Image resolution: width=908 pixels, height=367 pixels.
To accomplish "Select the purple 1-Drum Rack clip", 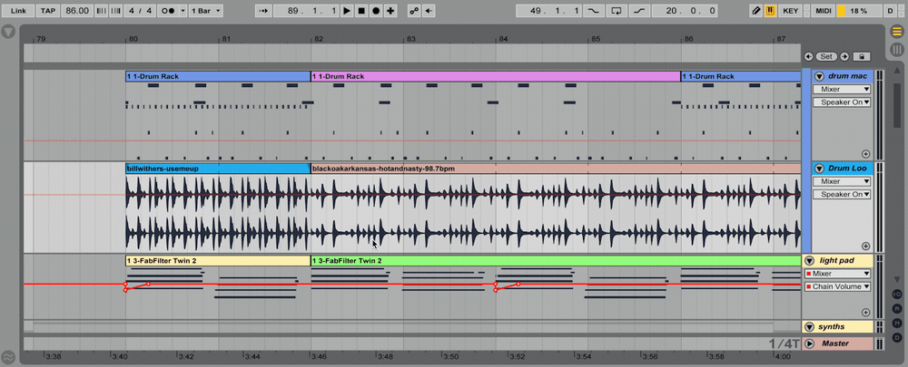I will click(x=496, y=76).
